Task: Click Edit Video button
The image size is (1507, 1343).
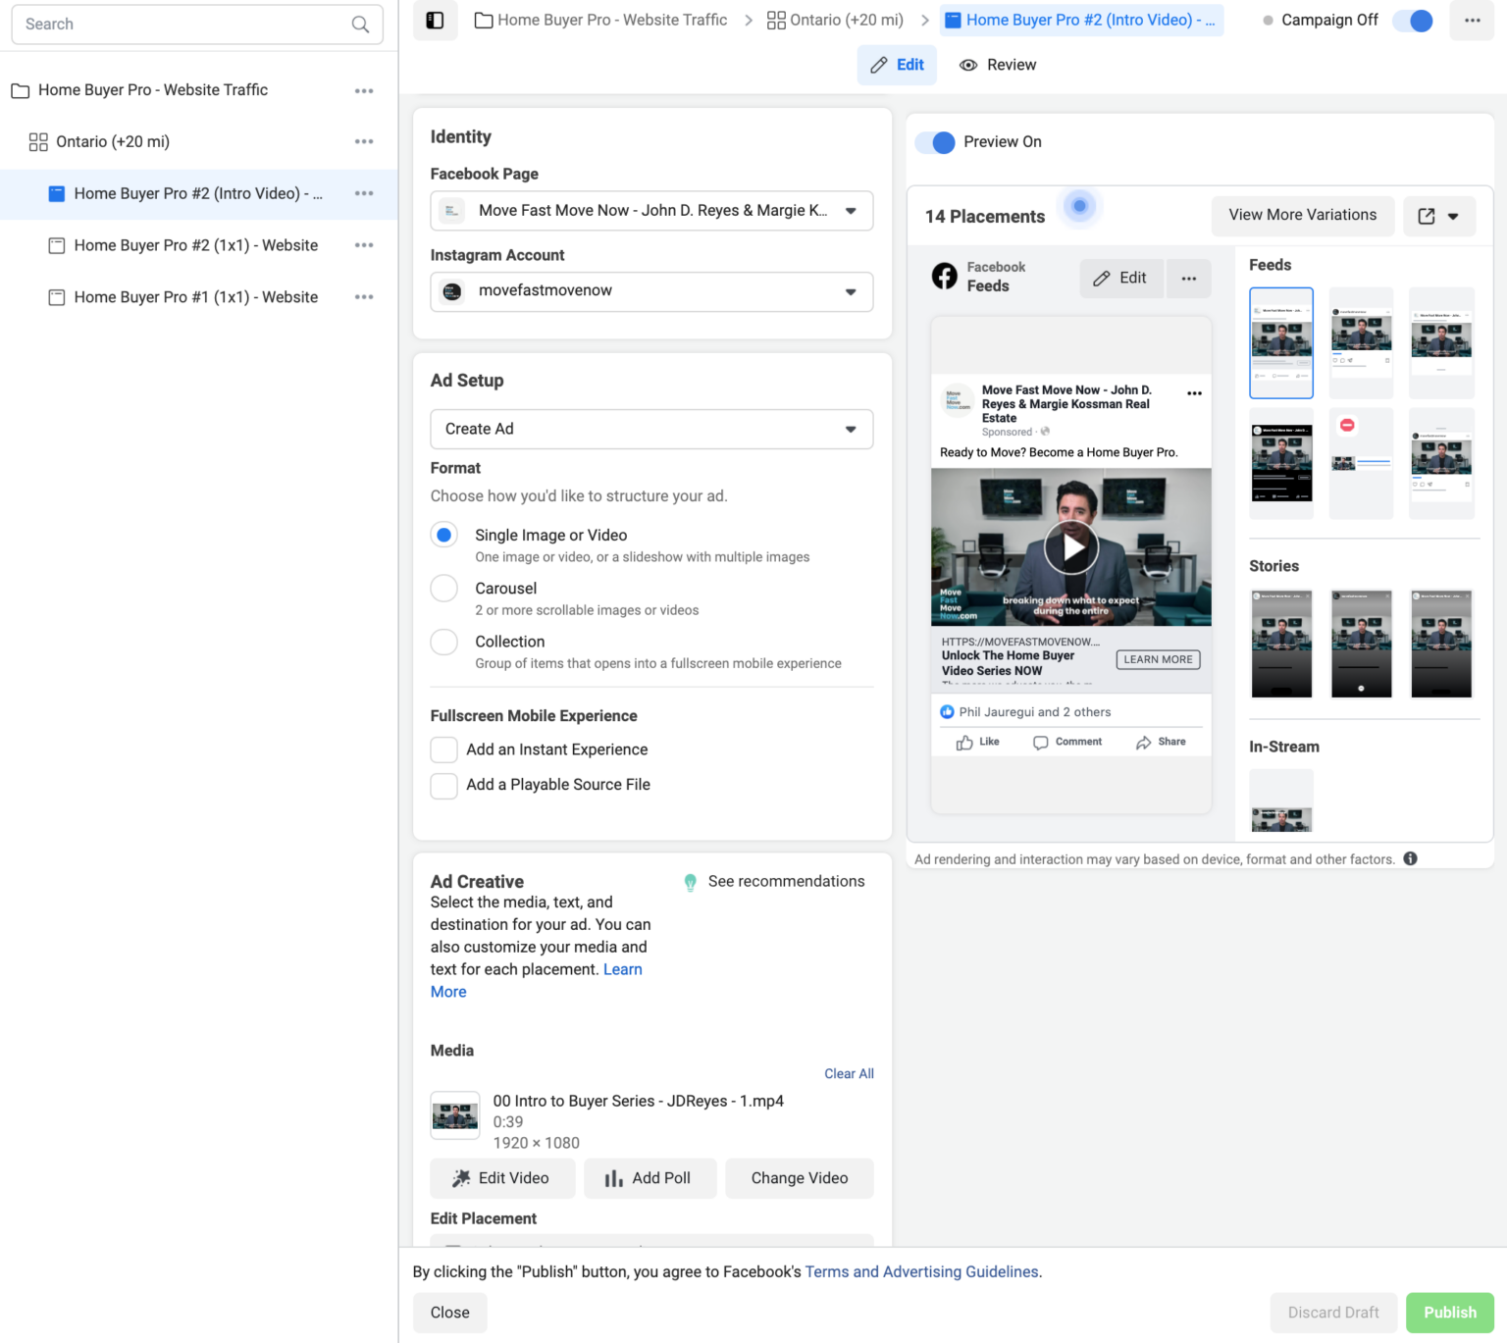Action: coord(502,1178)
